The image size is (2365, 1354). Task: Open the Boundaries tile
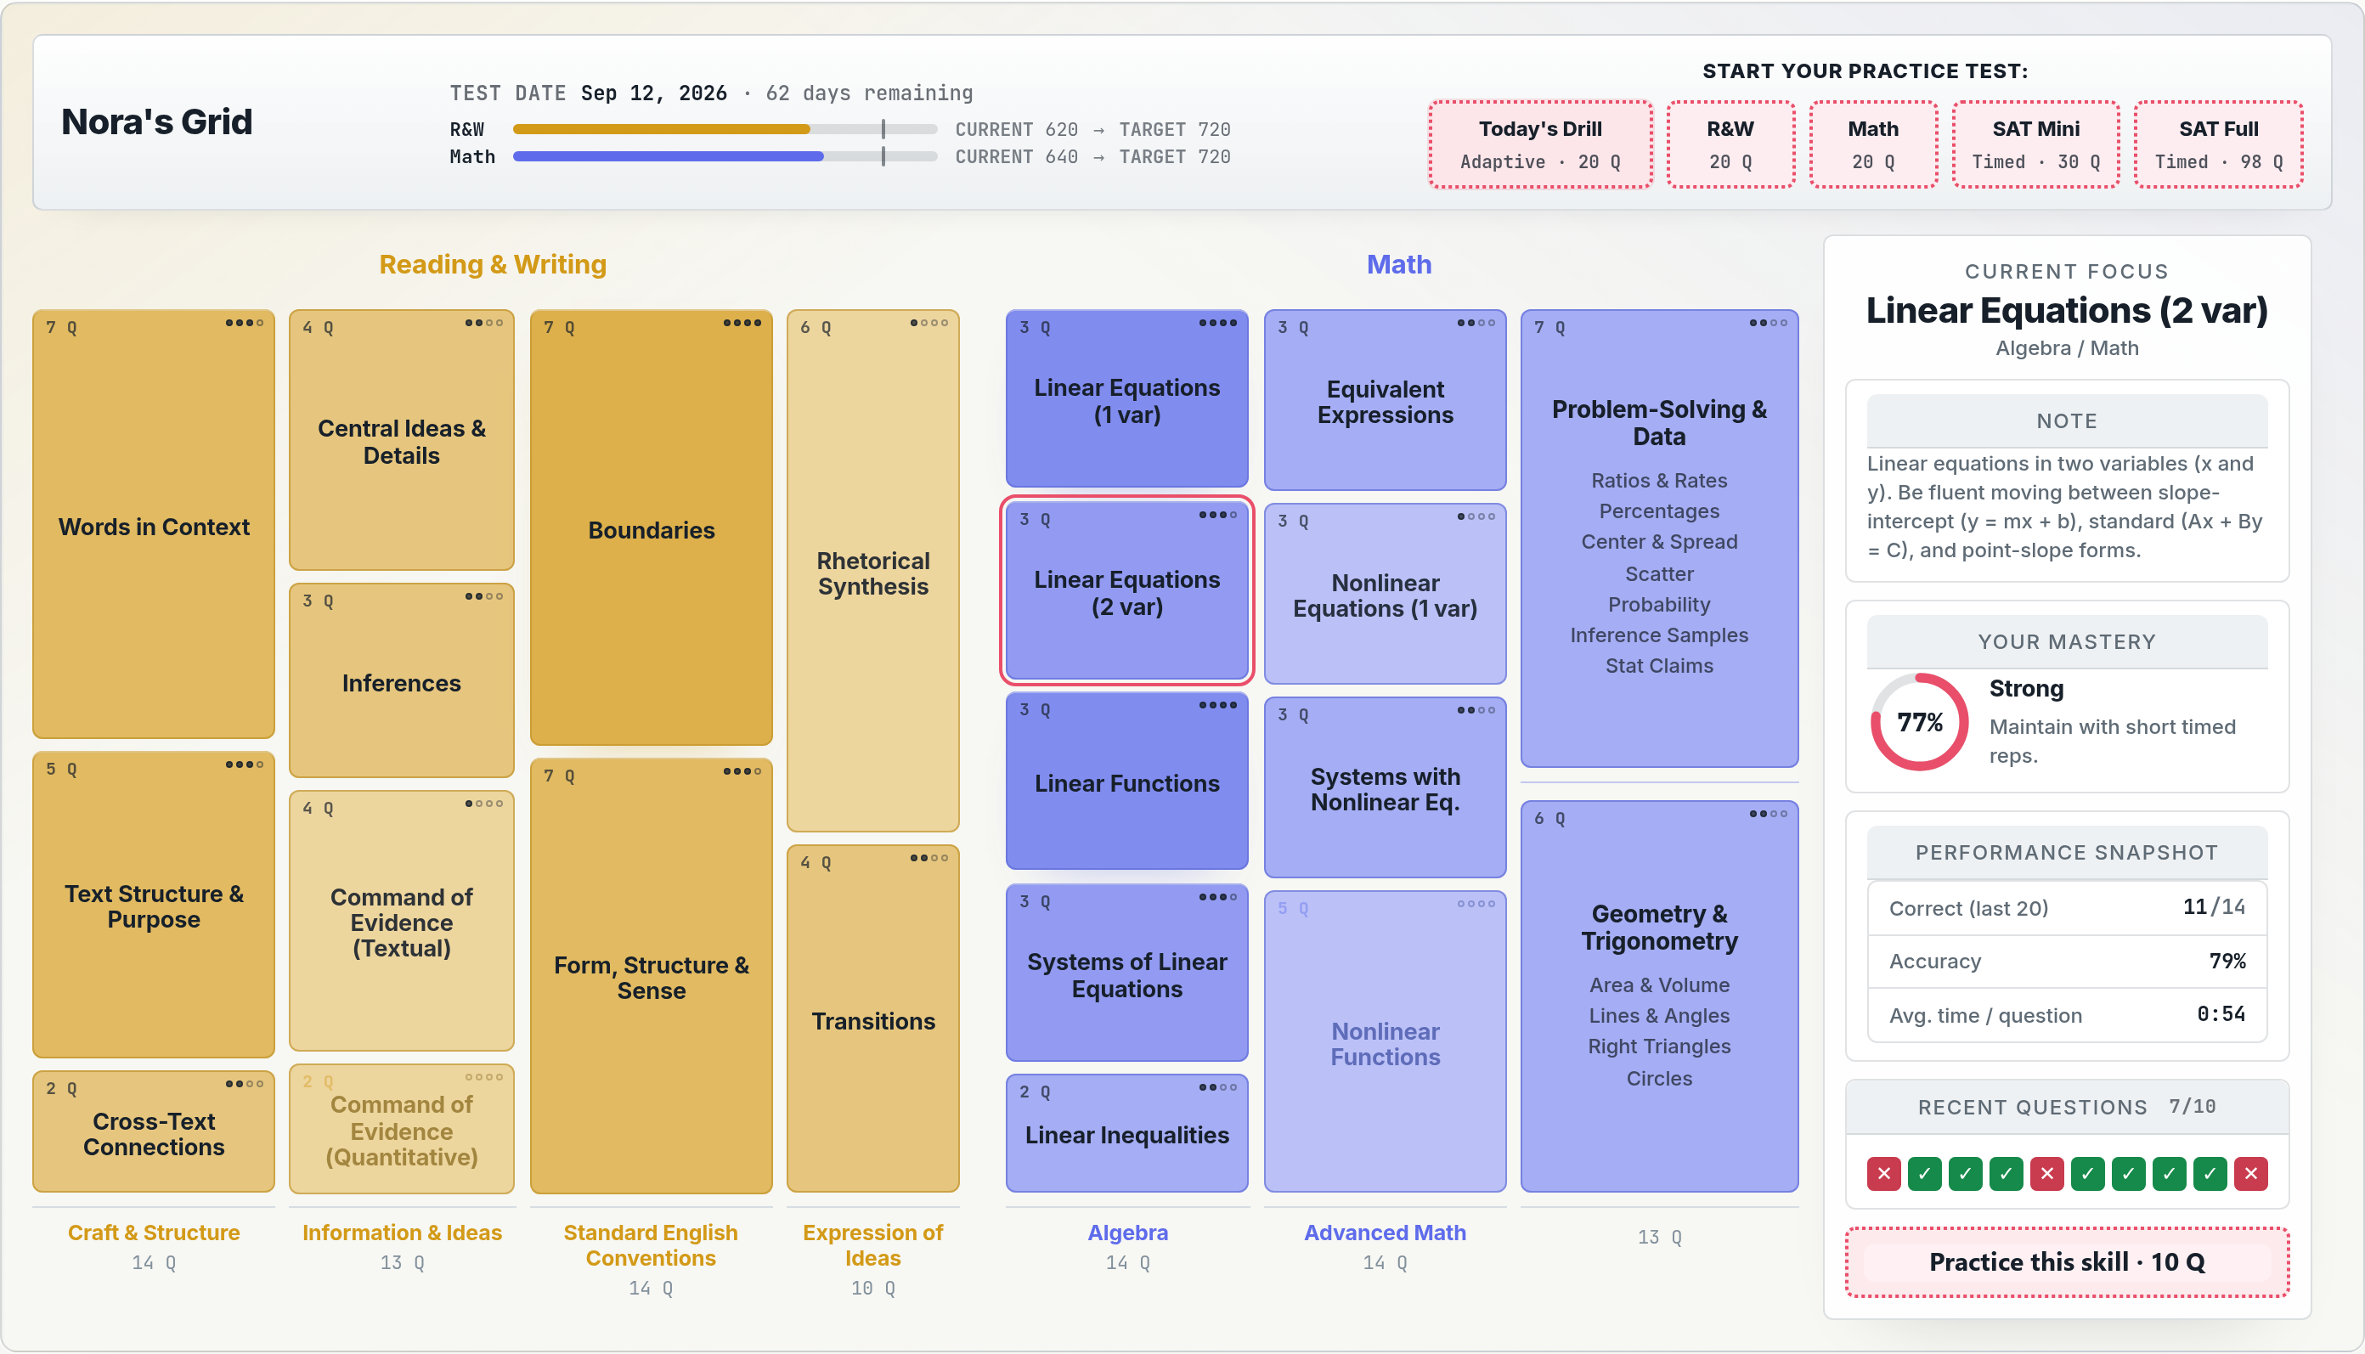[651, 528]
